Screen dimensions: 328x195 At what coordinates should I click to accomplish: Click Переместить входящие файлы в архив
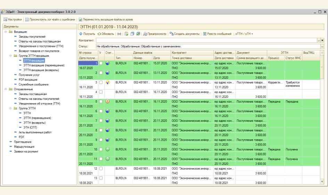pyautogui.click(x=108, y=19)
